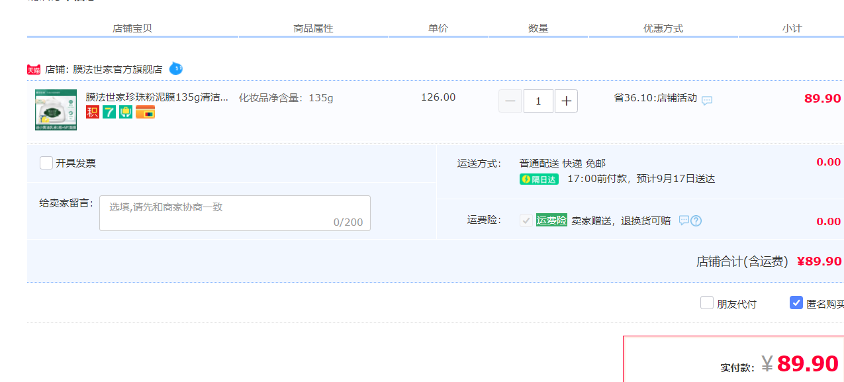The height and width of the screenshot is (382, 844).
Task: Open the shipping insurance comment bubble icon
Action: click(684, 220)
